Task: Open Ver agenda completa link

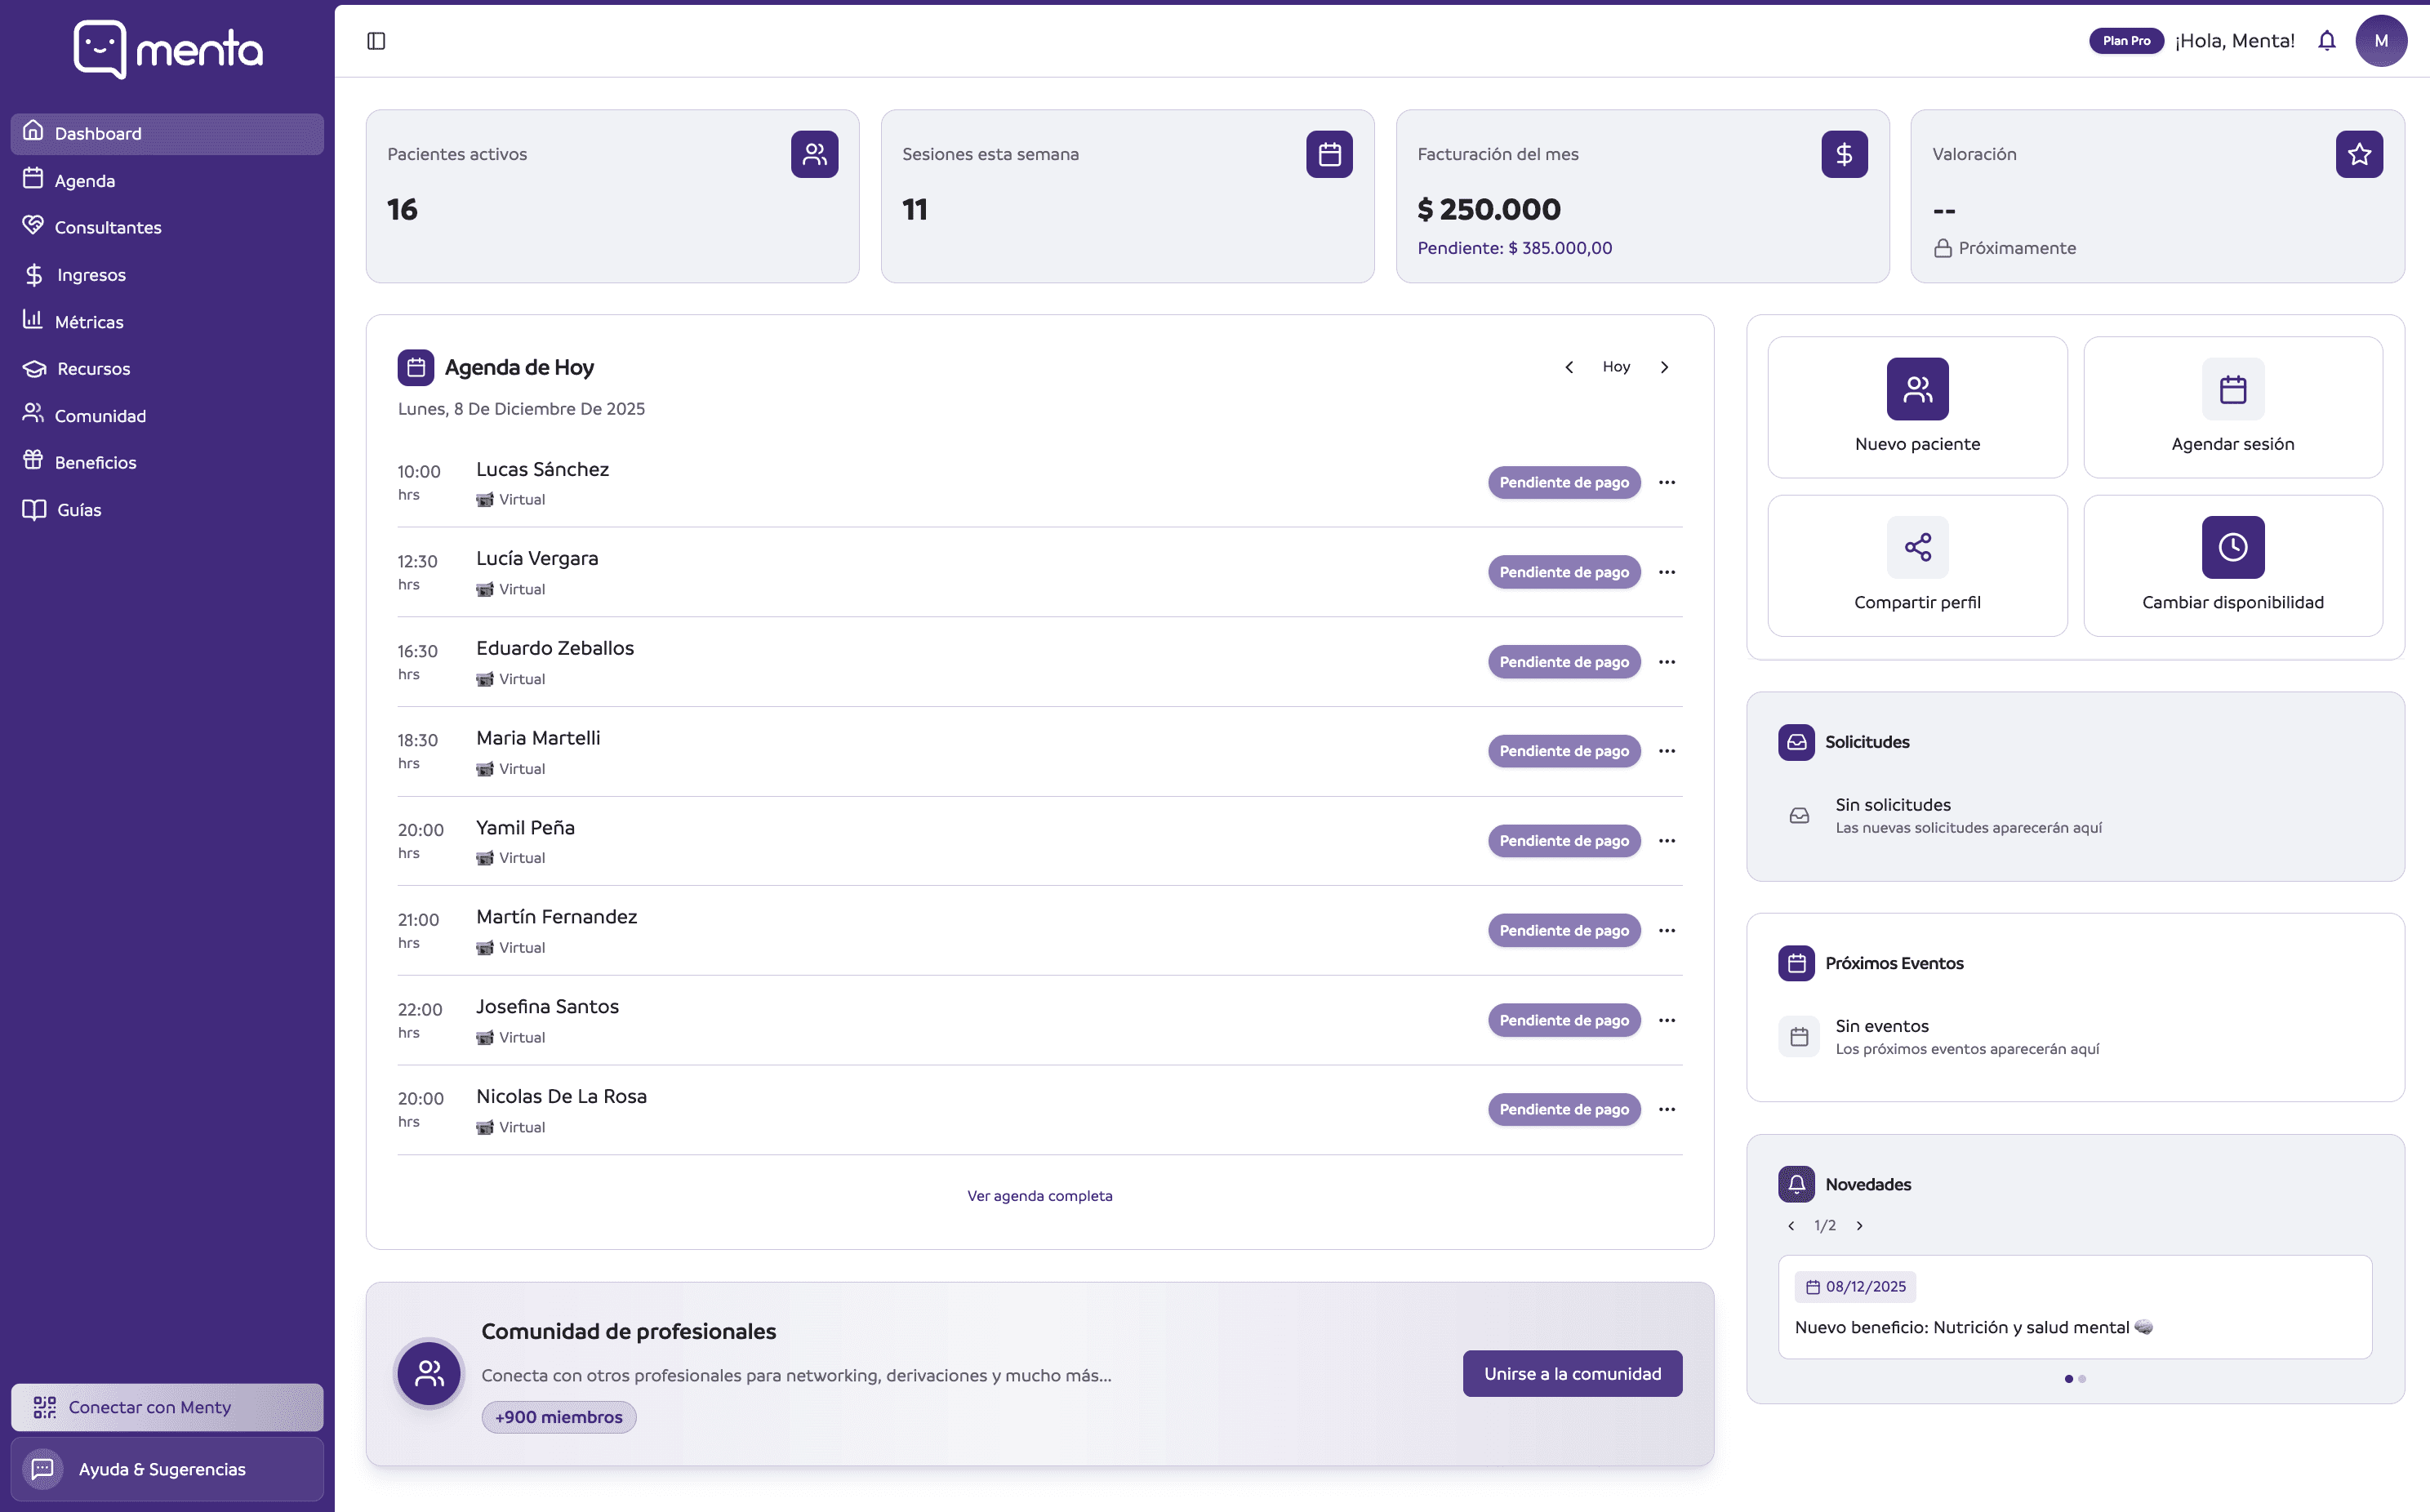Action: tap(1039, 1196)
